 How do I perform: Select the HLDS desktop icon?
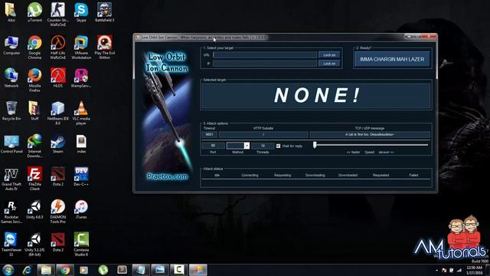click(58, 78)
